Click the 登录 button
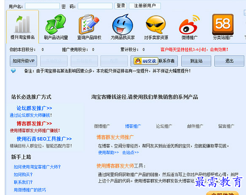 [120, 6]
